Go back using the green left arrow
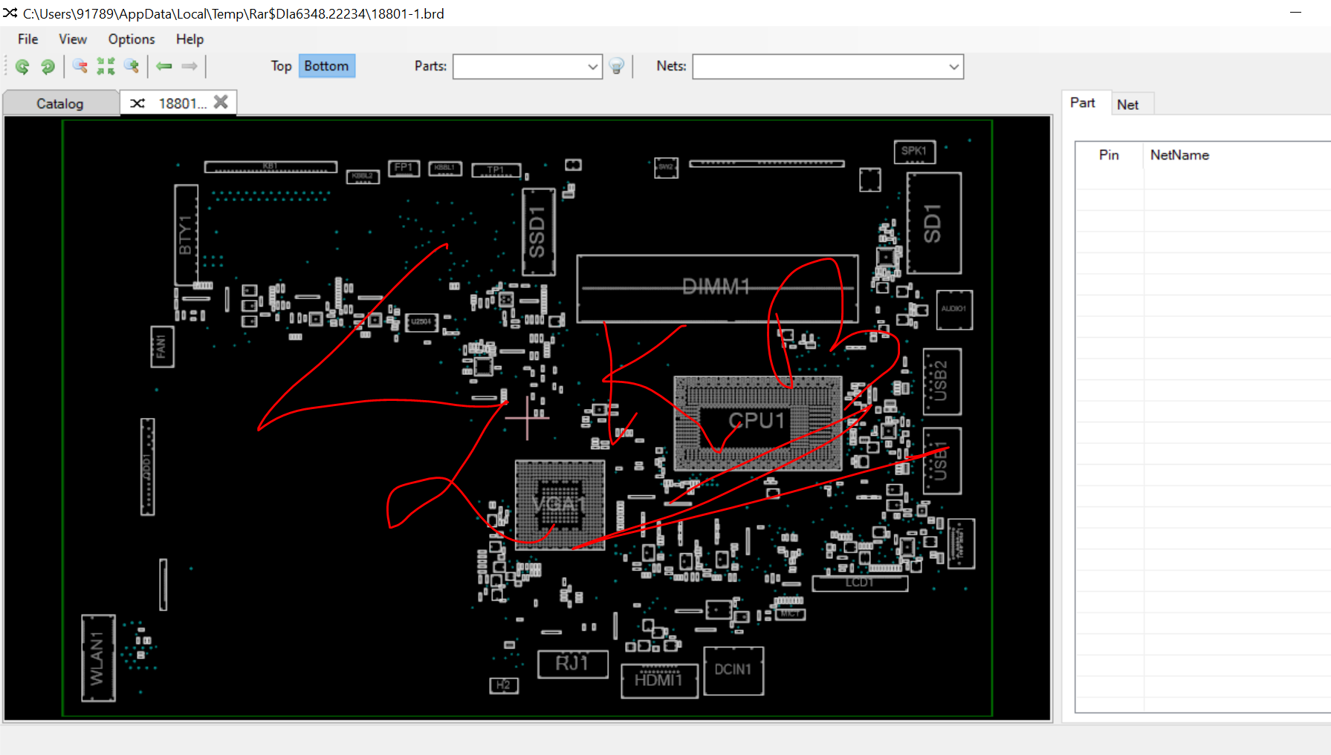This screenshot has height=755, width=1331. click(164, 67)
